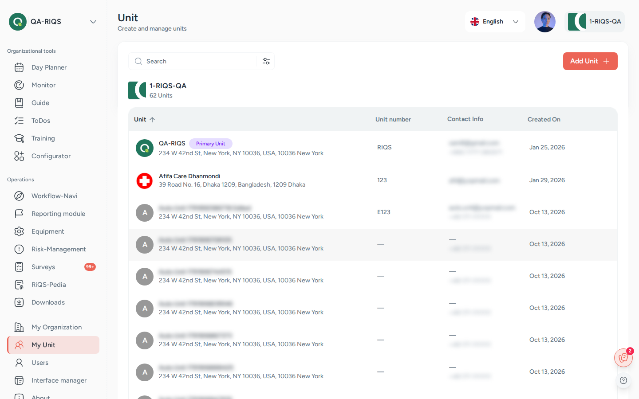
Task: Click the Jan 29, 2026 date cell
Action: click(547, 180)
